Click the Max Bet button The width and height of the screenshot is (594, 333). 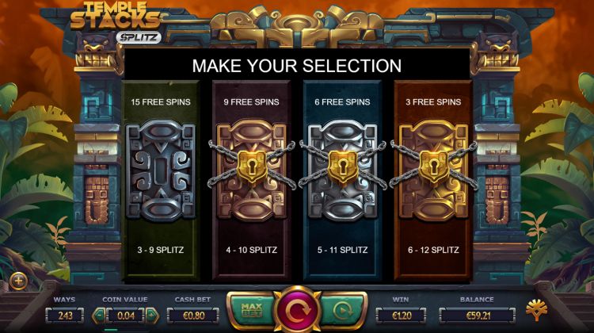[x=252, y=310]
